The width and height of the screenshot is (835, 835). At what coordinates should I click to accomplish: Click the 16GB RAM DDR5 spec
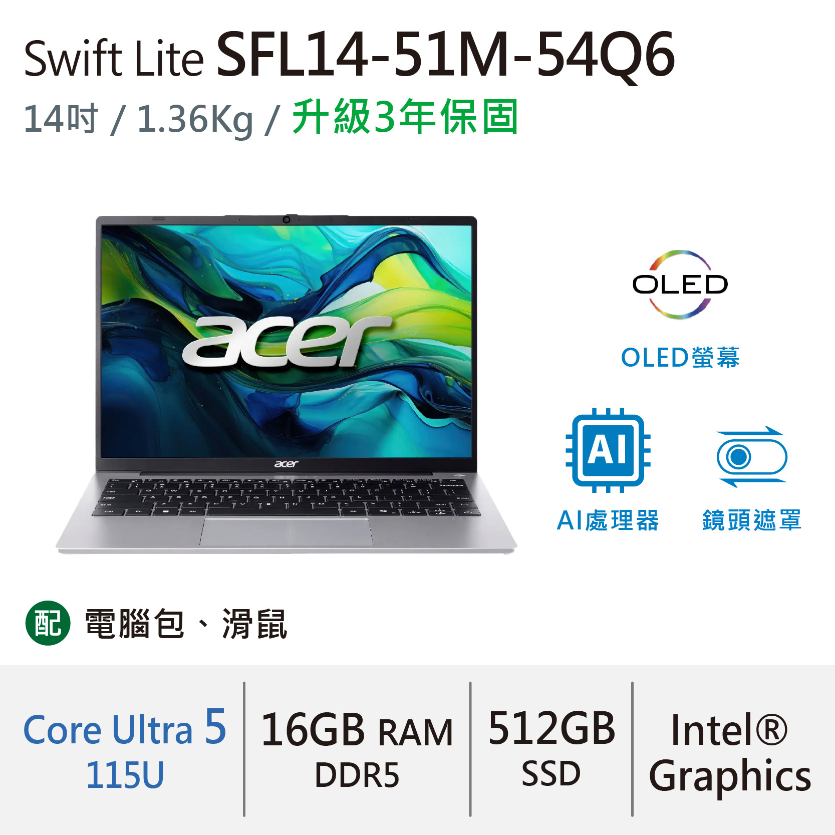coord(357,749)
